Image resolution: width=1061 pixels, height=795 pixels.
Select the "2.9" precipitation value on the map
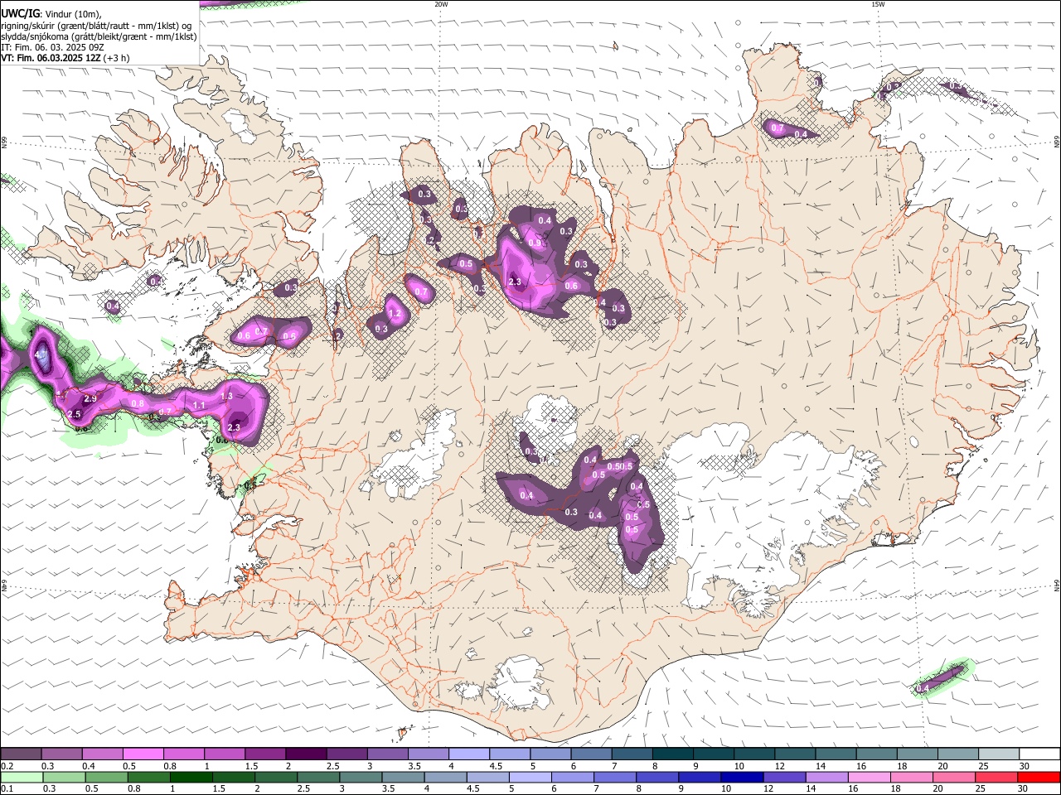click(90, 399)
